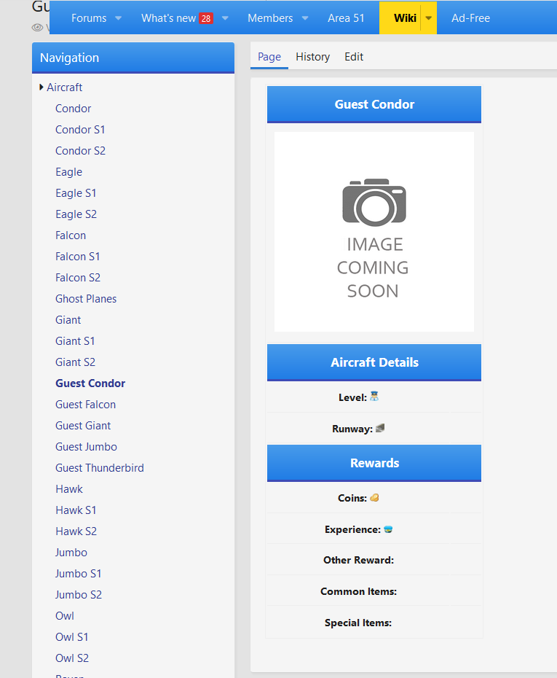Screen dimensions: 557x678
Task: Click the Navigation panel header
Action: tap(133, 58)
